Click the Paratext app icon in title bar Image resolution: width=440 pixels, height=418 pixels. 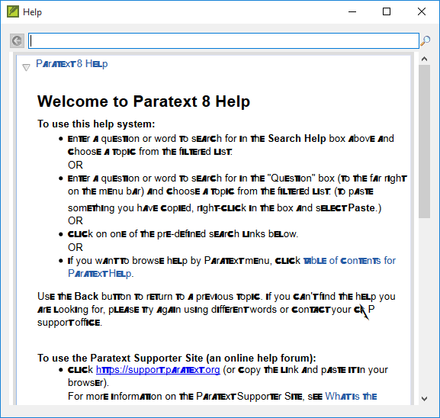coord(13,11)
